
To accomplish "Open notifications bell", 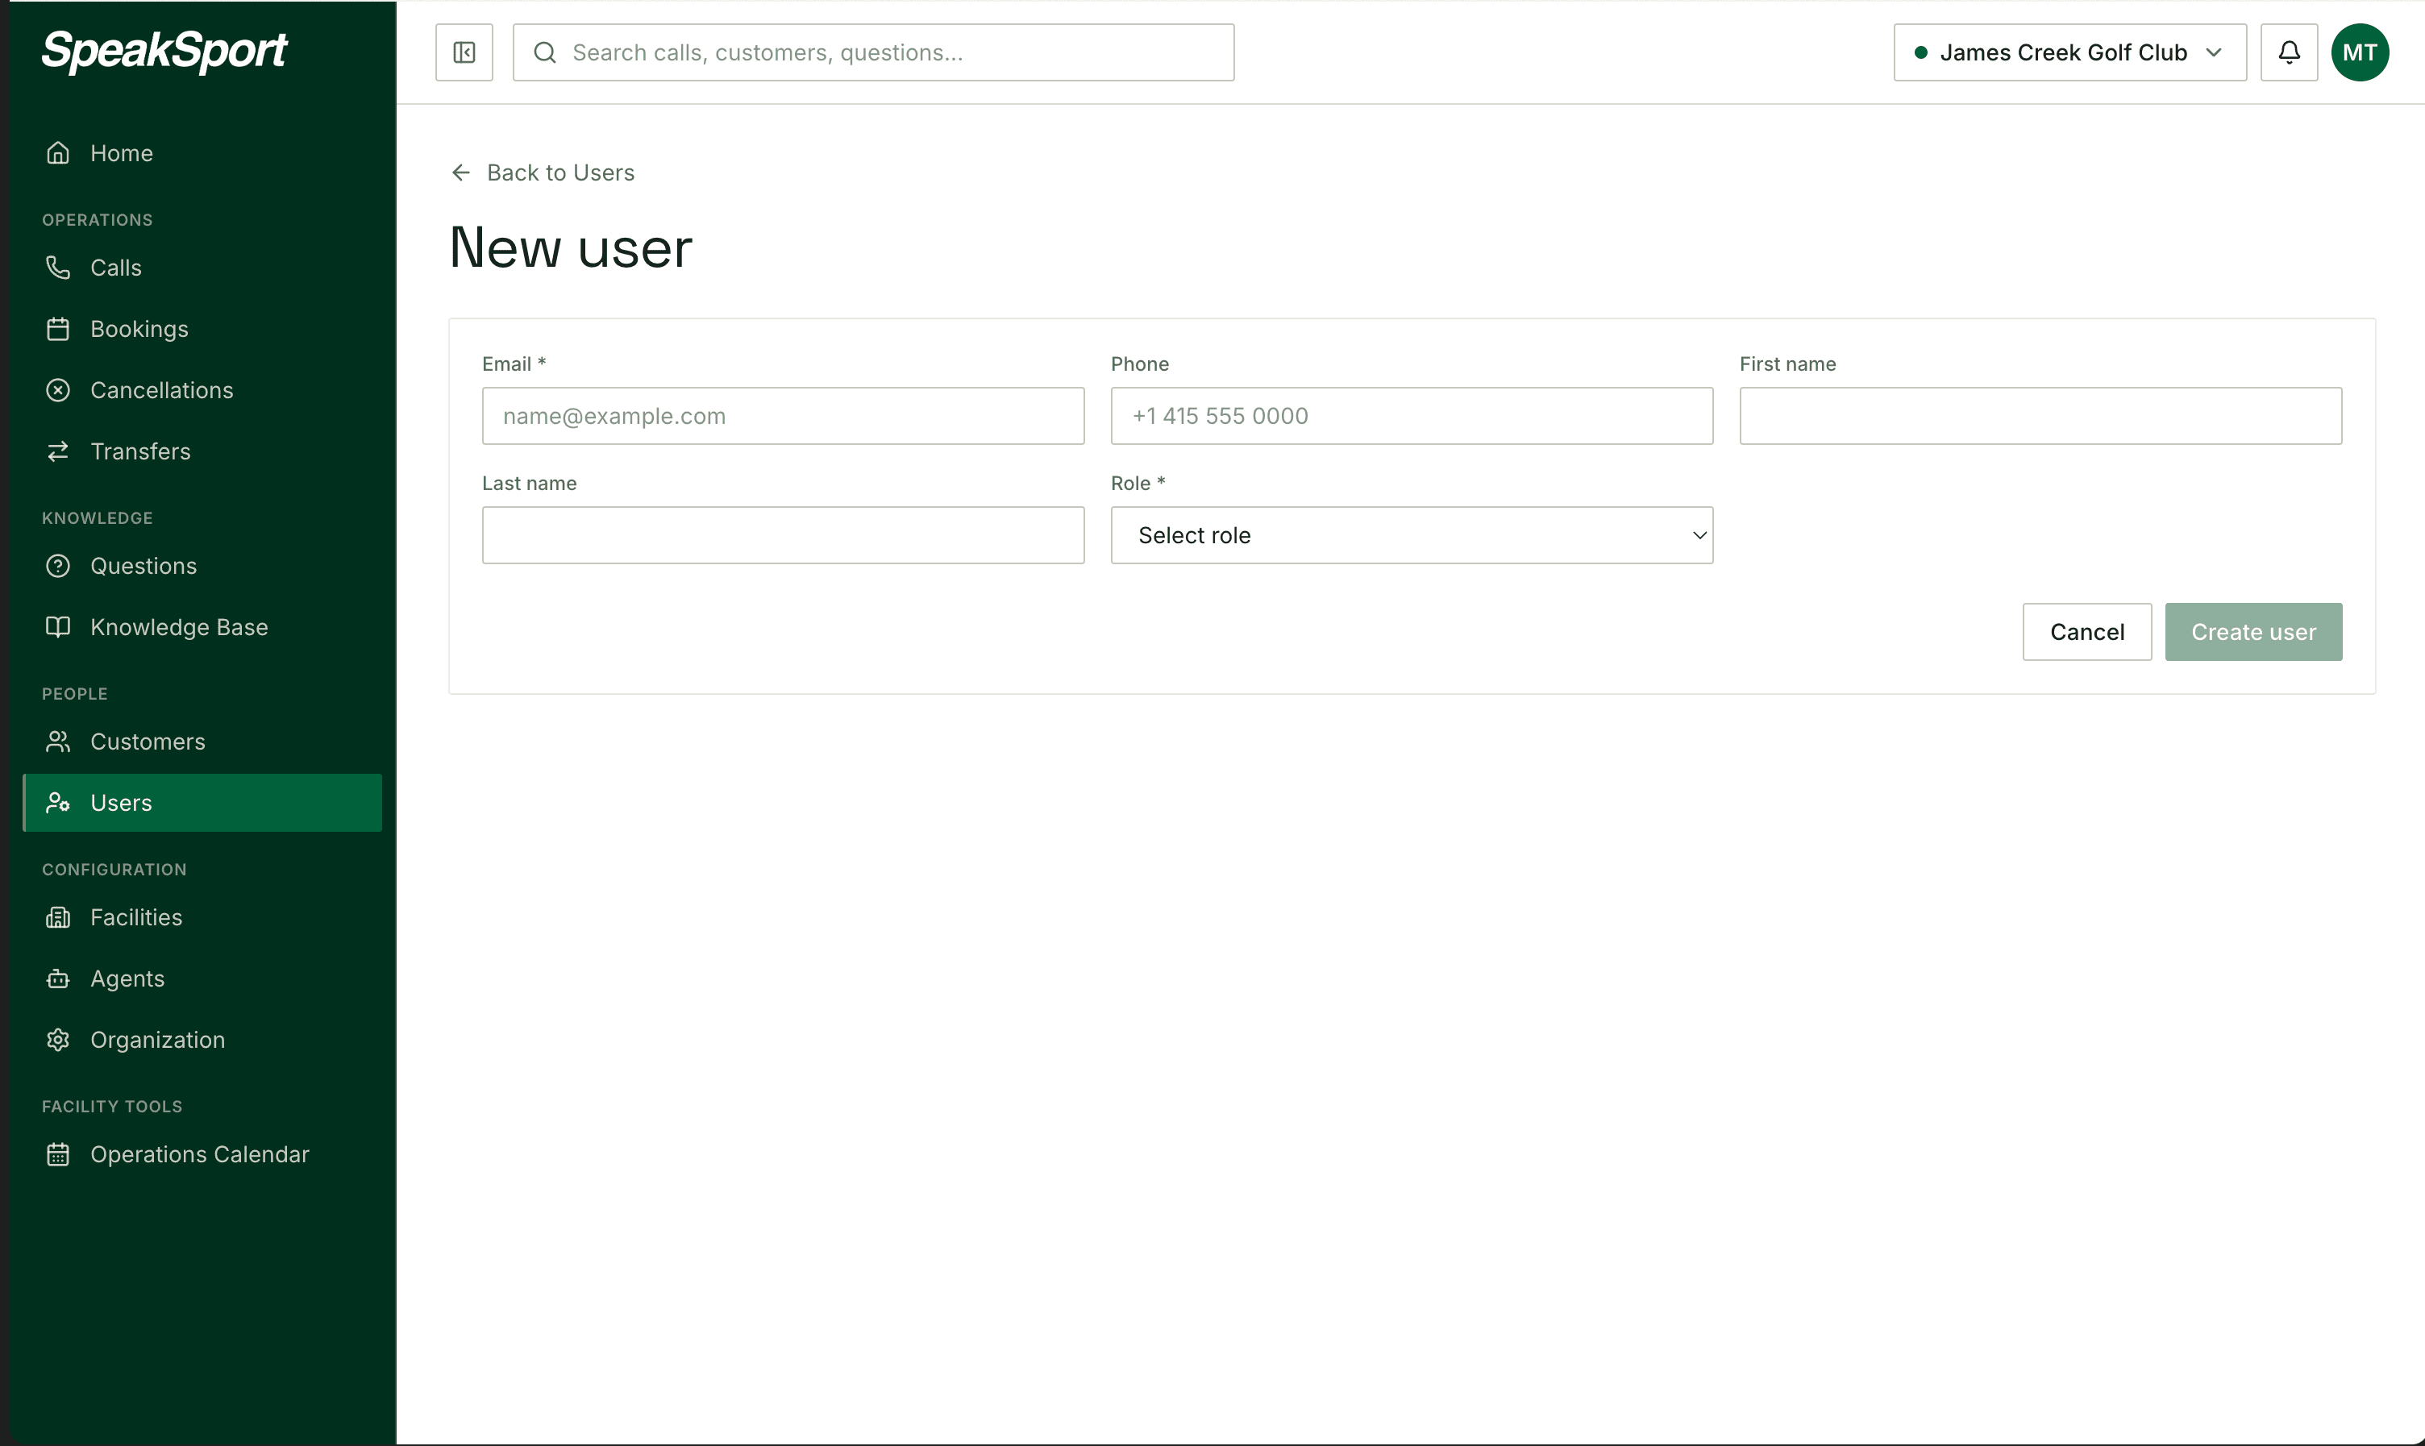I will coord(2289,52).
